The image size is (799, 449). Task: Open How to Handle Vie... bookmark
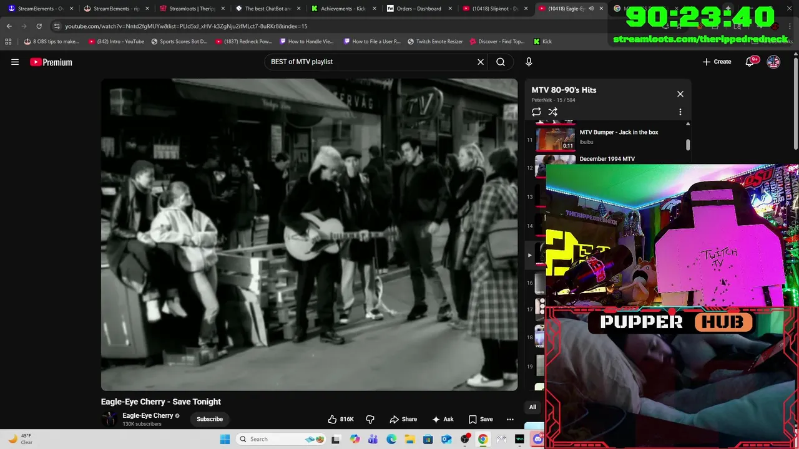tap(306, 41)
